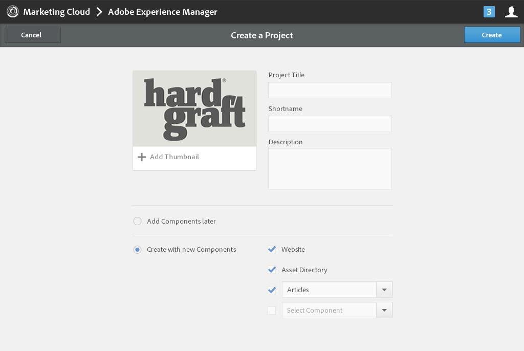Go to Marketing Cloud breadcrumb link
This screenshot has height=351, width=524.
click(56, 12)
